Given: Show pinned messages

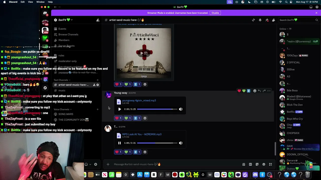Looking at the screenshot, I should coord(267,20).
